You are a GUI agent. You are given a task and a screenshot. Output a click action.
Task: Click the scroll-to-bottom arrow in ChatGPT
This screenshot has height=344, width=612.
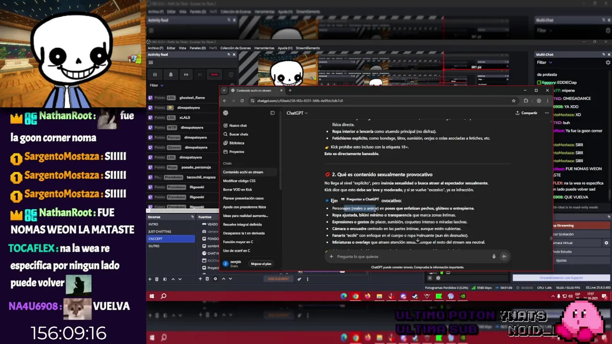pos(418,241)
